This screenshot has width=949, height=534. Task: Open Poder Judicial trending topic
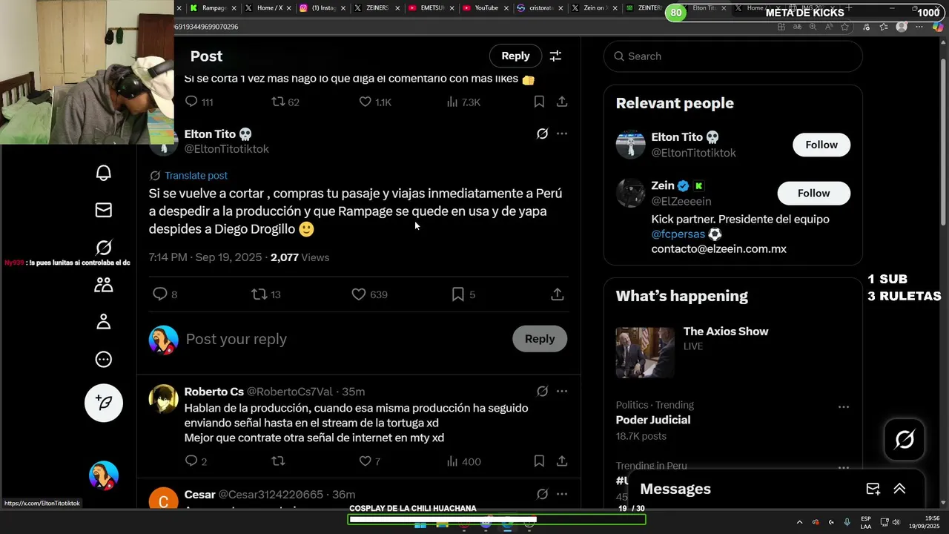pyautogui.click(x=653, y=420)
